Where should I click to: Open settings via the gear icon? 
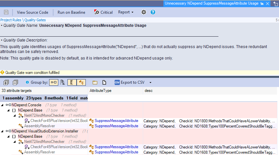[x=143, y=12]
